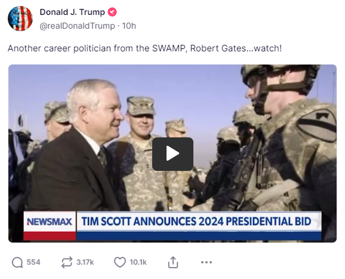Open the Donald J. Trump display name
This screenshot has height=279, width=345.
pyautogui.click(x=72, y=12)
